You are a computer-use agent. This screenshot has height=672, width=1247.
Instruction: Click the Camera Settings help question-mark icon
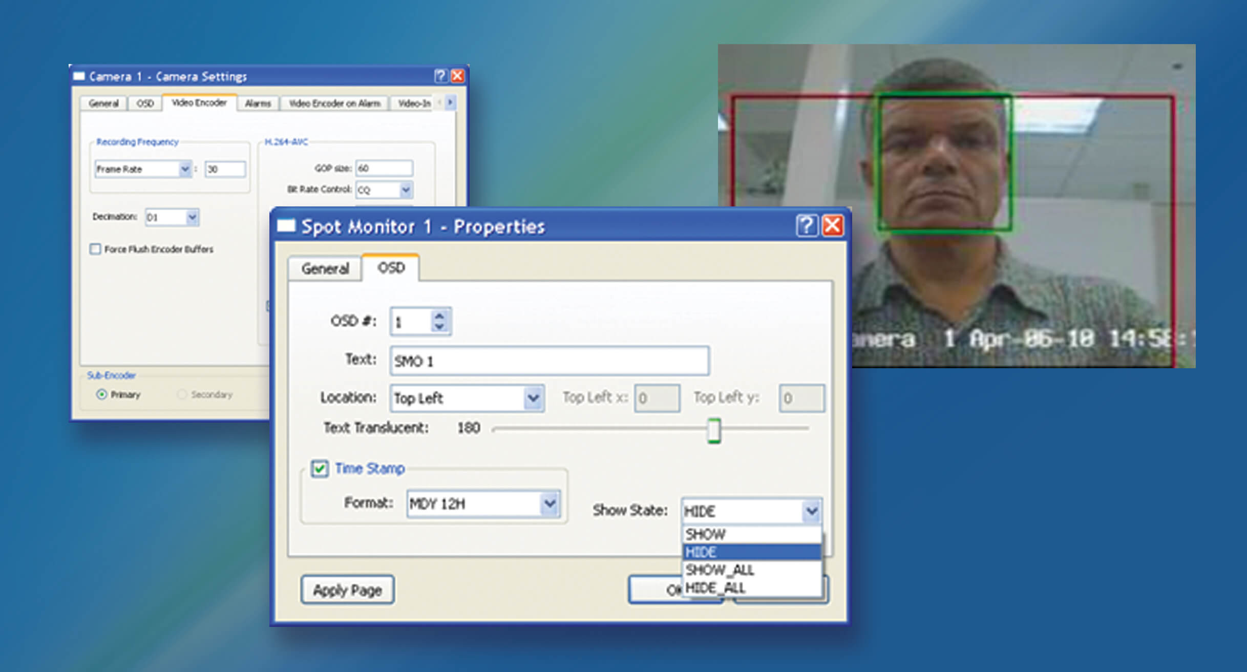tap(440, 76)
